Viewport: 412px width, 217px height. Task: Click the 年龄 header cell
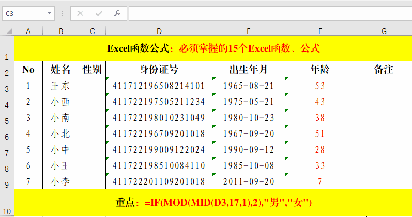tap(320, 69)
